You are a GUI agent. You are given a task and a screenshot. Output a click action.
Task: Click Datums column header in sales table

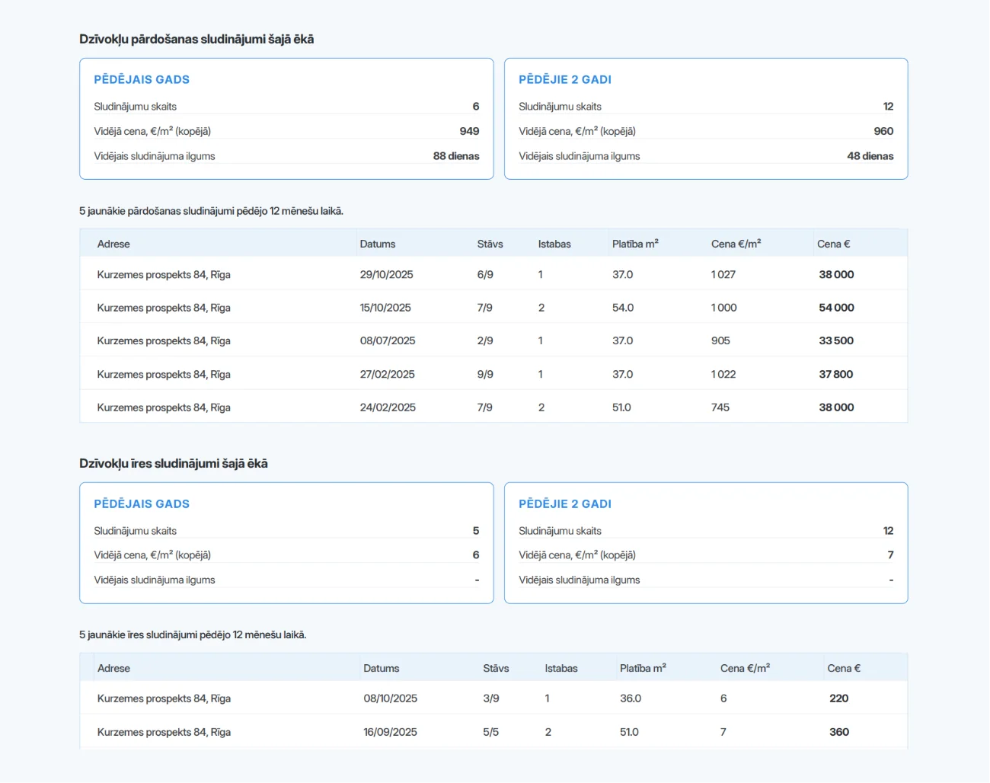coord(378,244)
